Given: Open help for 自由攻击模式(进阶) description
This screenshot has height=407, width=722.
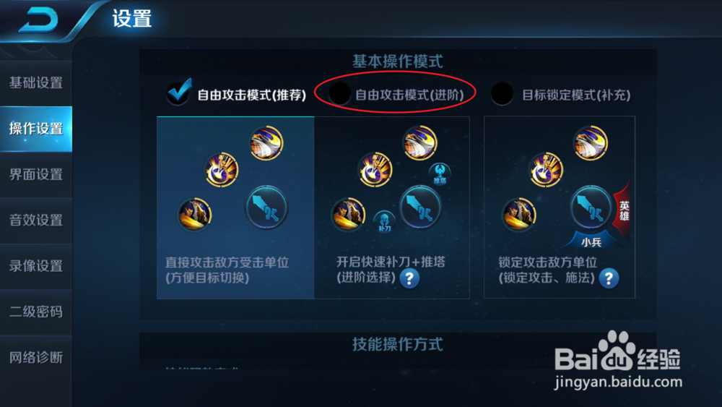Looking at the screenshot, I should coord(409,278).
